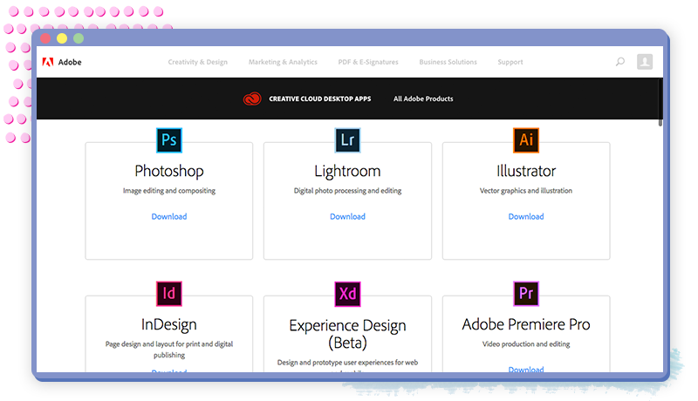698x401 pixels.
Task: Click the Adobe logo in the header
Action: pyautogui.click(x=62, y=62)
